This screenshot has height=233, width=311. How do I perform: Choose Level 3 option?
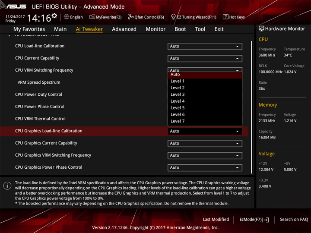pos(205,94)
